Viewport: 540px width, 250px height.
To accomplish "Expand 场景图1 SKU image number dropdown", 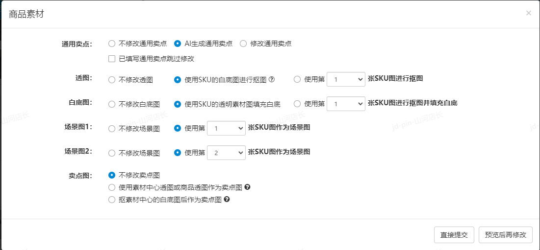I will (x=226, y=128).
